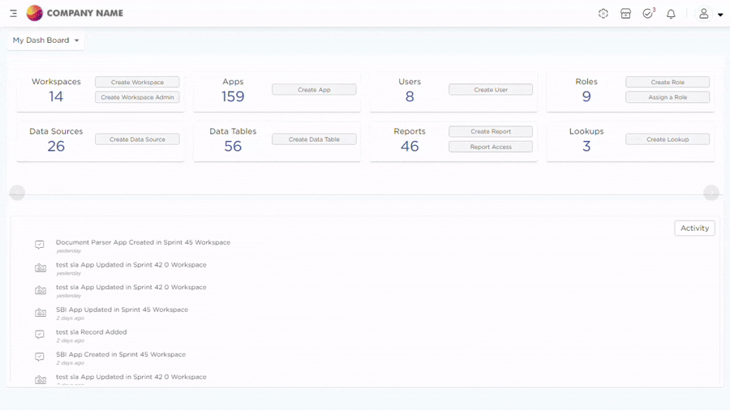Click the left carousel arrow circle
This screenshot has width=730, height=410.
[17, 193]
